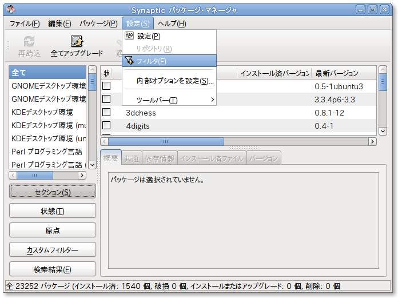398x298 pixels.
Task: Click section list horizontal scroll-right arrow
Action: click(x=82, y=175)
